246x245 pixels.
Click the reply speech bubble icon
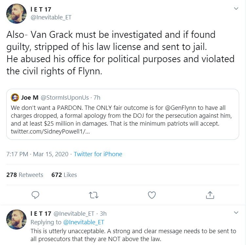pyautogui.click(x=35, y=195)
